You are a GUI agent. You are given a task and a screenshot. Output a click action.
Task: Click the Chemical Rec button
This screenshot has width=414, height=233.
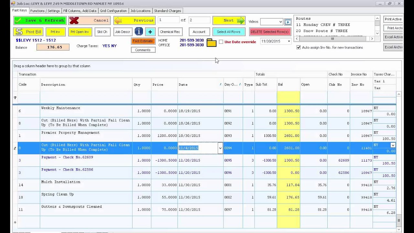click(x=170, y=32)
